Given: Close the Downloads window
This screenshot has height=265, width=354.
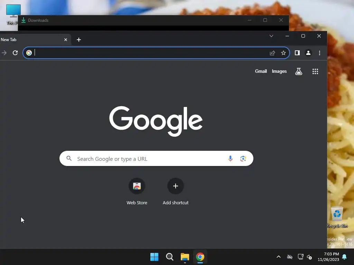Looking at the screenshot, I should pos(281,20).
